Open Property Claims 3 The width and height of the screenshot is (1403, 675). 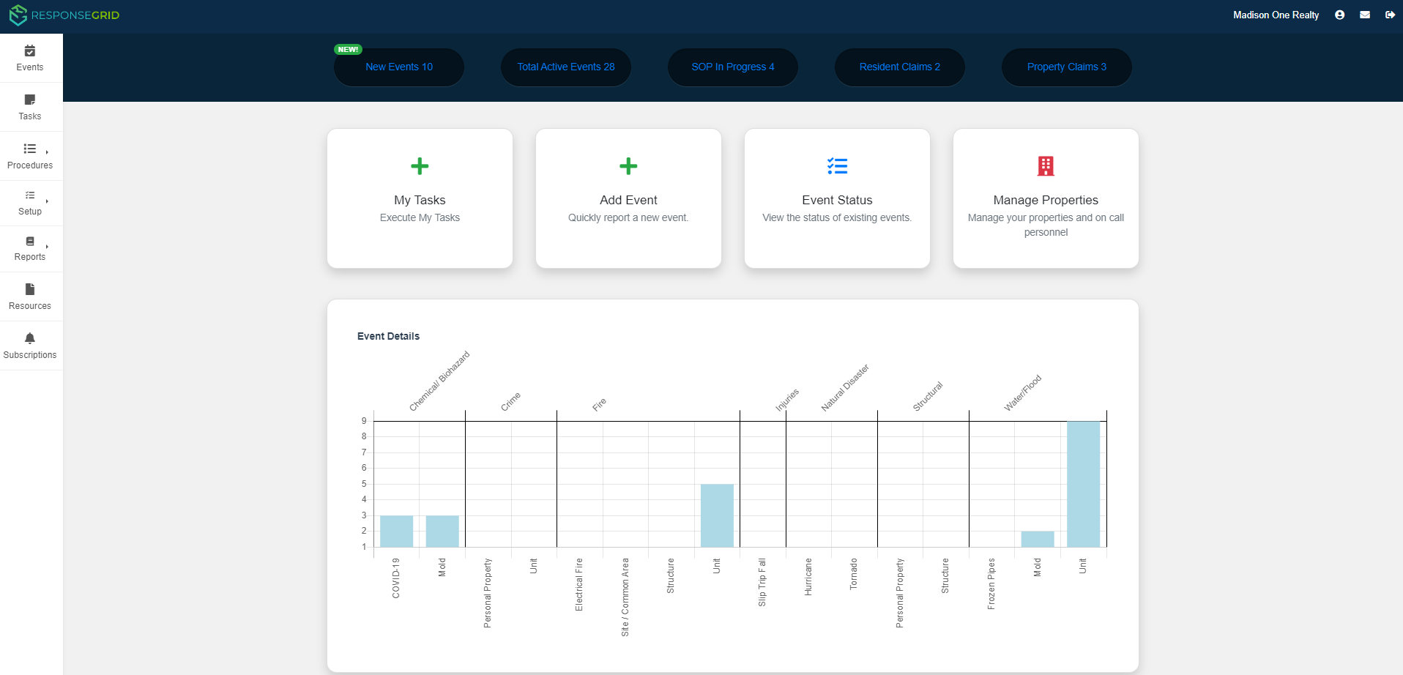(x=1067, y=67)
